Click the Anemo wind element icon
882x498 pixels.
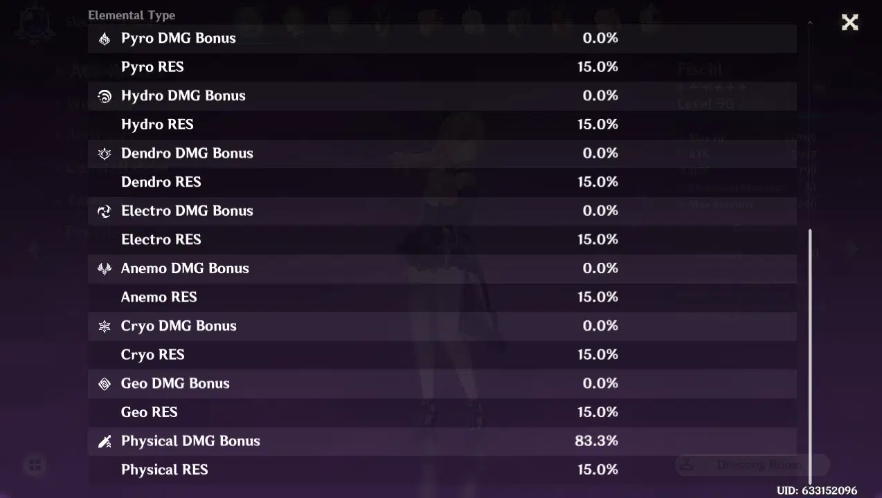pos(104,268)
